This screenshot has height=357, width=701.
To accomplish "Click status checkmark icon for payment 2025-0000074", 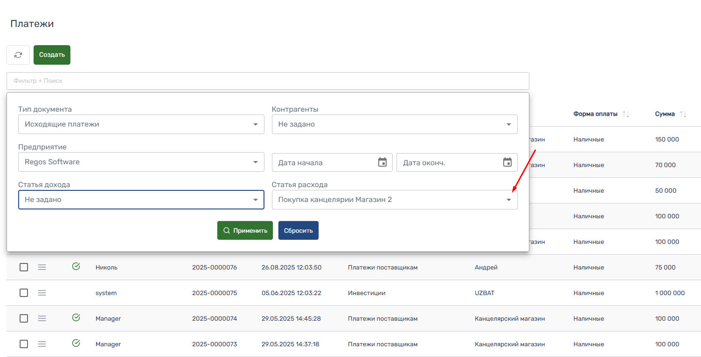I will tap(76, 317).
